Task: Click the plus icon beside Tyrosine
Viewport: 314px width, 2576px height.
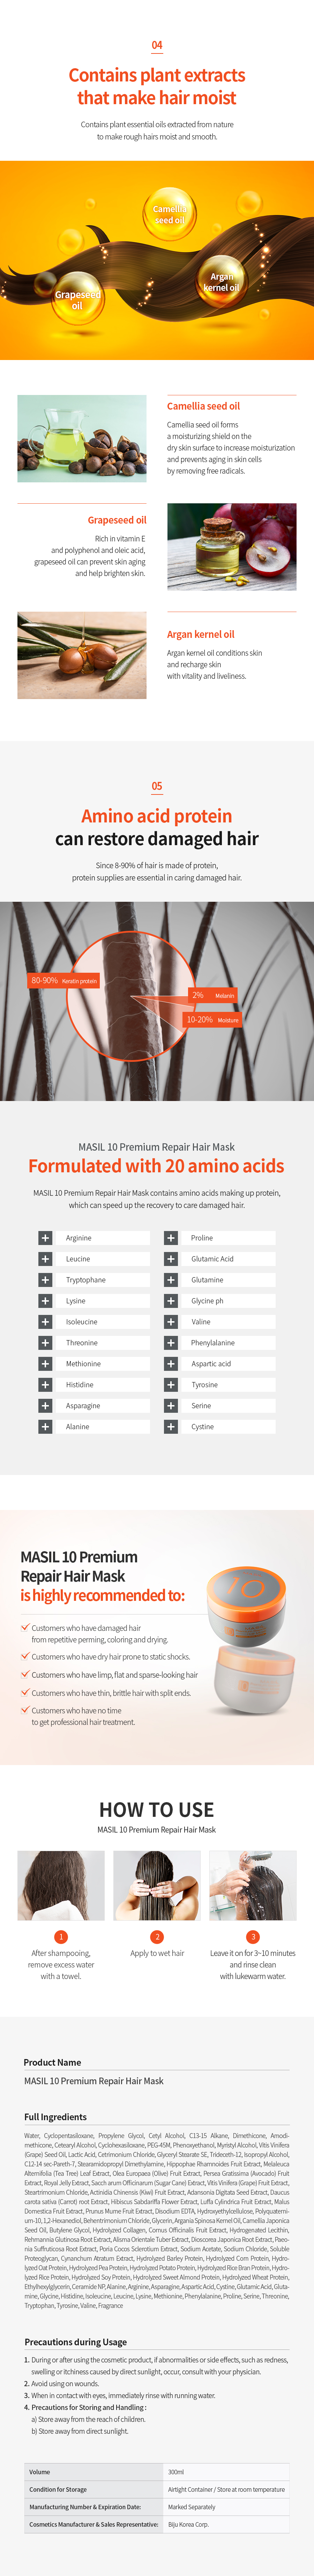Action: (x=171, y=1385)
